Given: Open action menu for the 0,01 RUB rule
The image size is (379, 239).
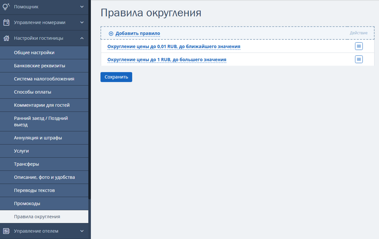Looking at the screenshot, I should point(359,46).
